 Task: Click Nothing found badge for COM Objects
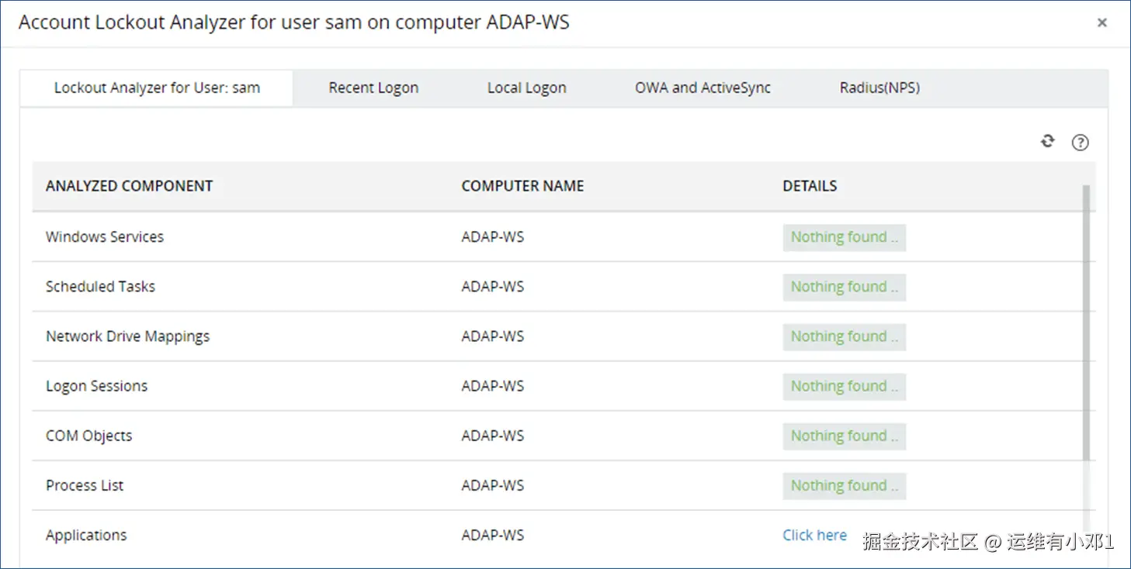pos(844,436)
